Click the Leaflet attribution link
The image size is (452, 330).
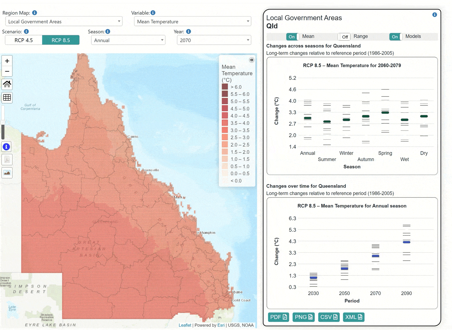pyautogui.click(x=185, y=325)
